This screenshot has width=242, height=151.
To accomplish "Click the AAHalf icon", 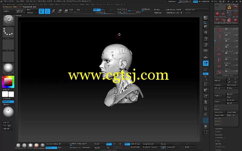I will [205, 45].
